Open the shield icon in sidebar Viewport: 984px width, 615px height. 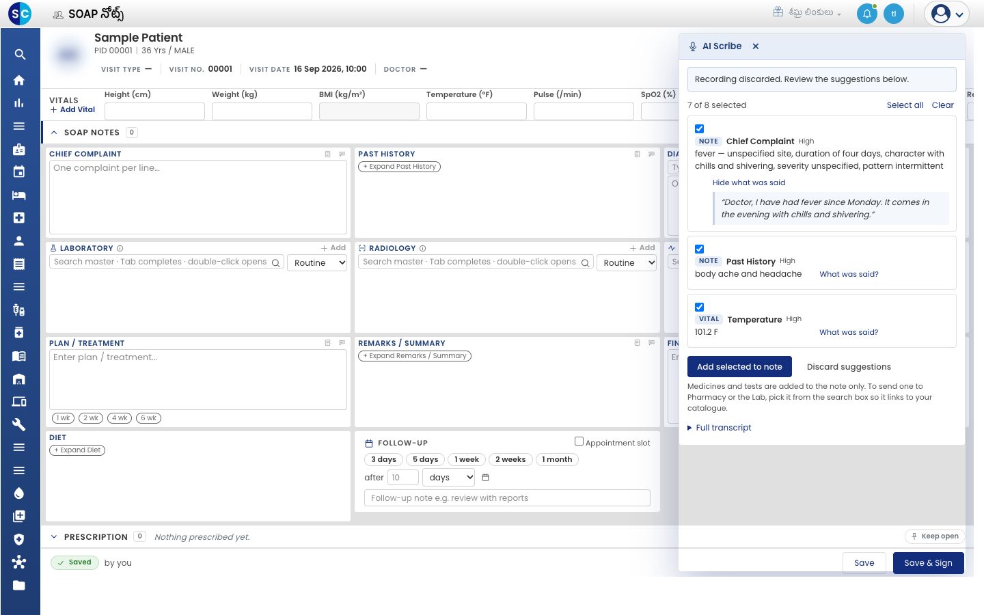click(x=19, y=539)
